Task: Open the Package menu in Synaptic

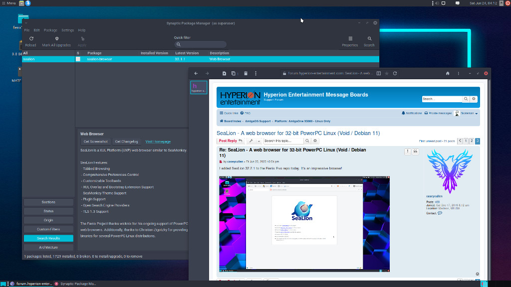Action: [50, 30]
